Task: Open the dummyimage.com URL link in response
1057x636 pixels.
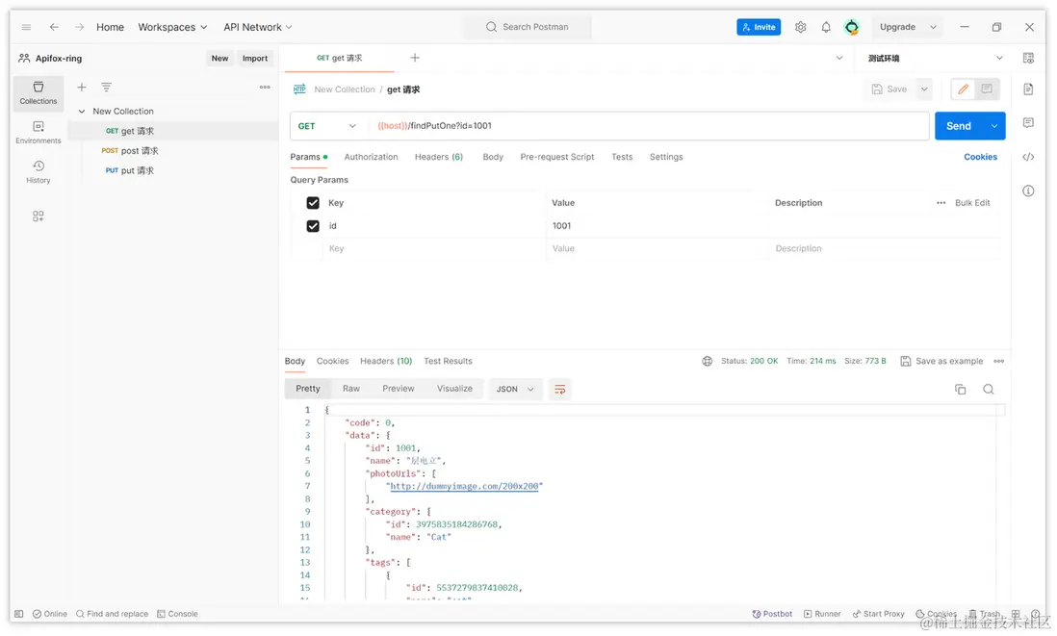Action: pyautogui.click(x=466, y=487)
